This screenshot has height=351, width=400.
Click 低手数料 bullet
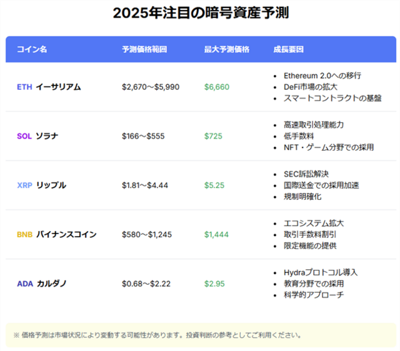pyautogui.click(x=299, y=136)
